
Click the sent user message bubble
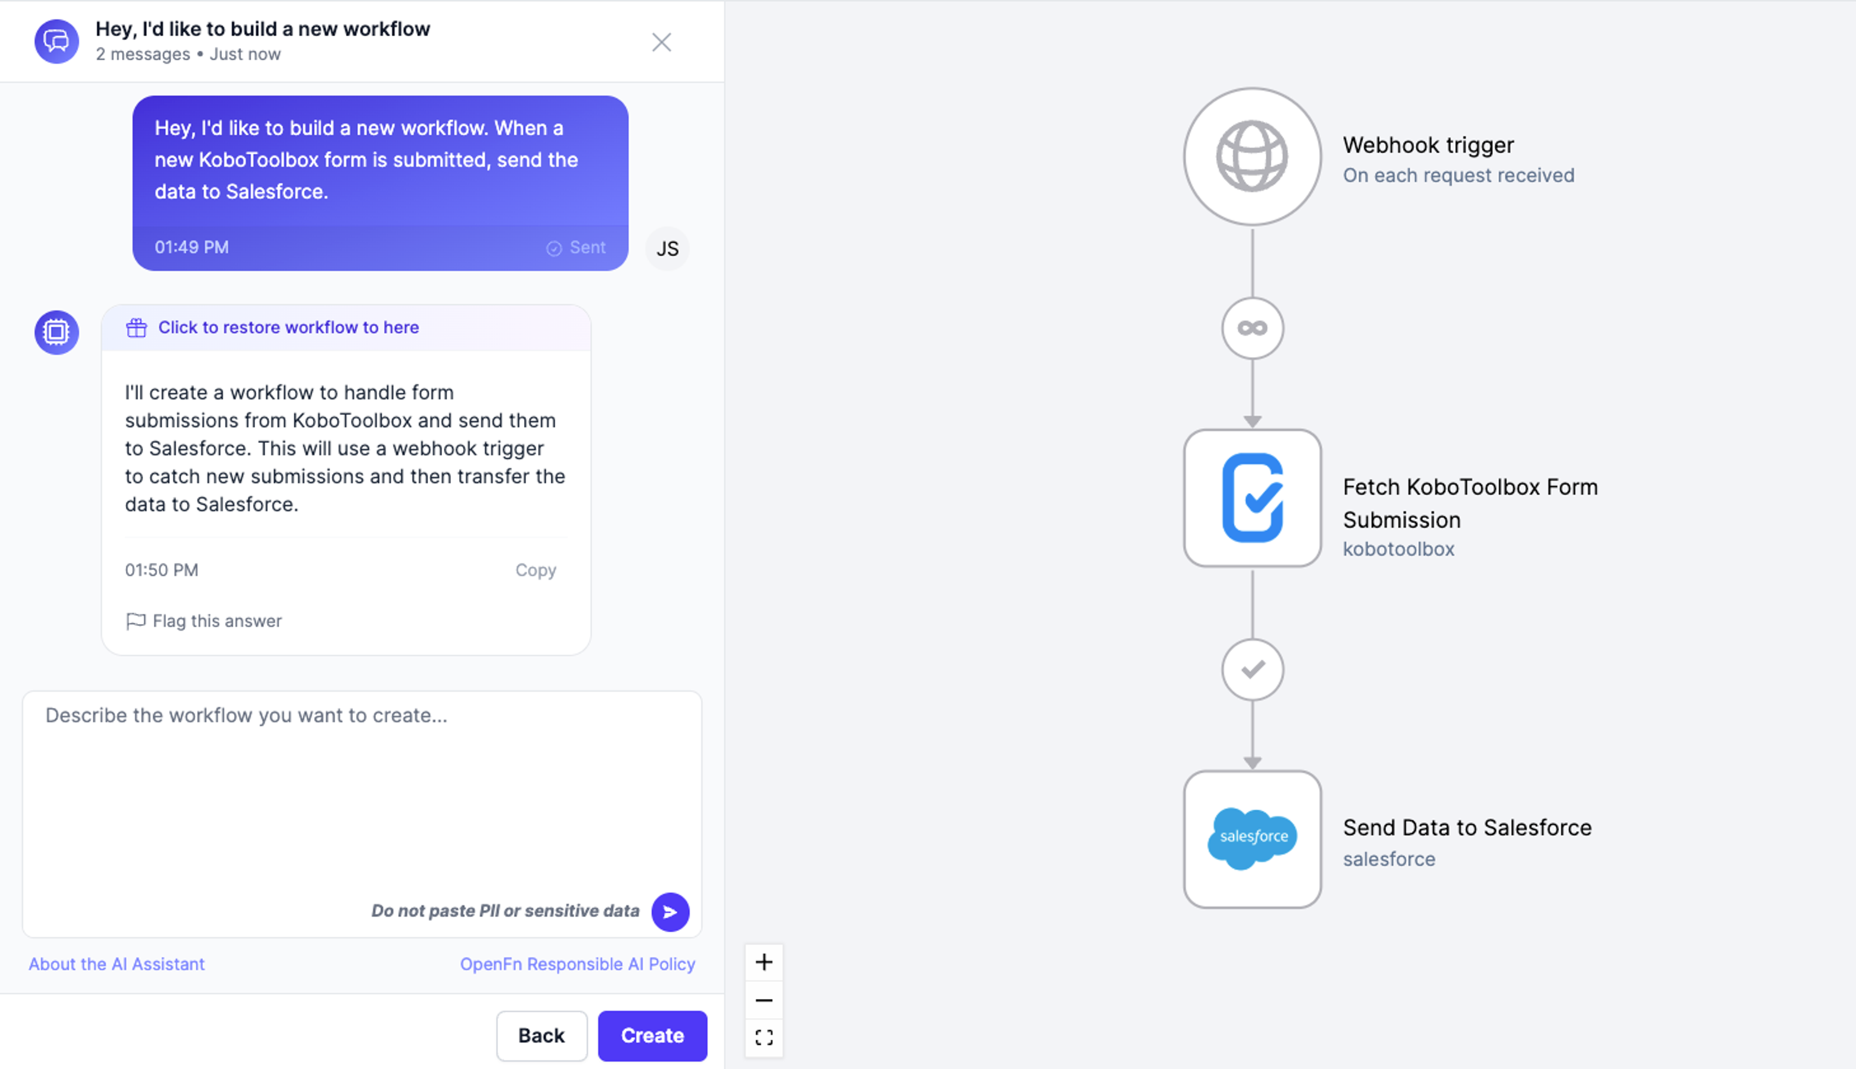[380, 183]
